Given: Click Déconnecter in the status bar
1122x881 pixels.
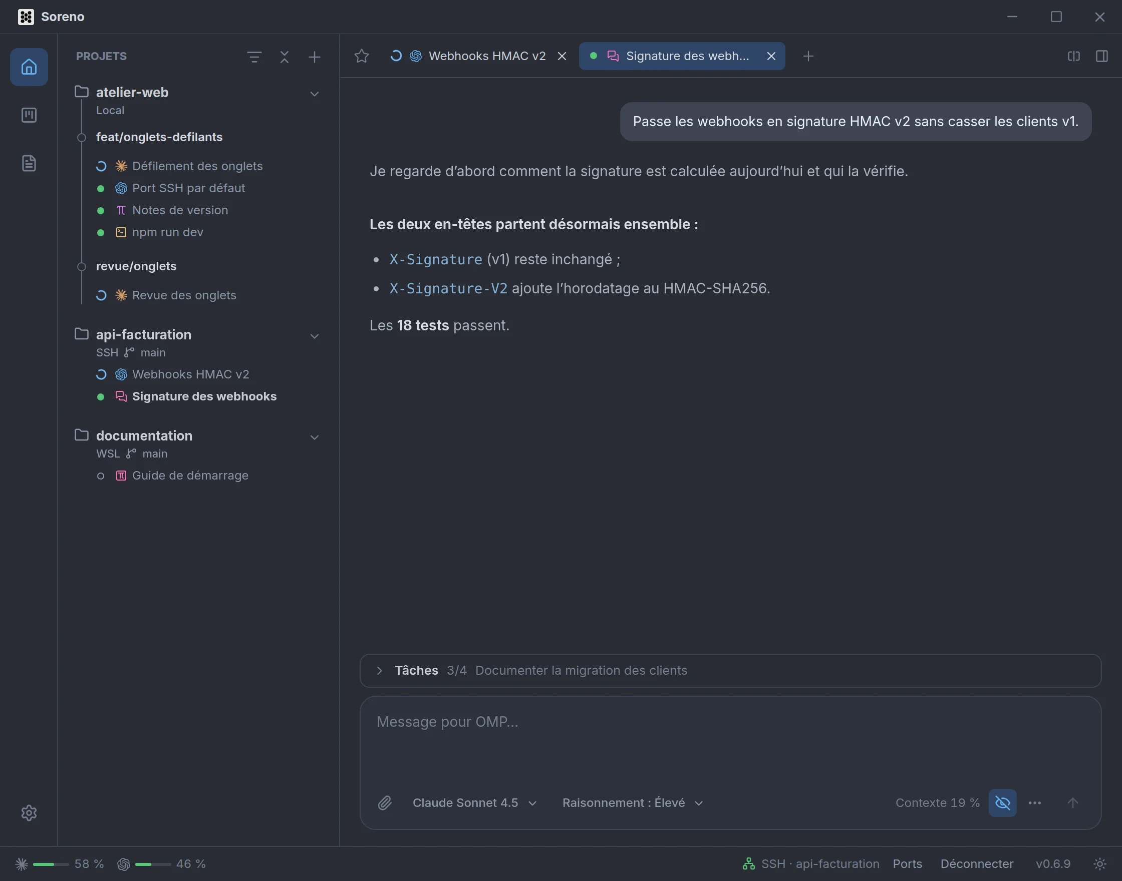Looking at the screenshot, I should 976,864.
